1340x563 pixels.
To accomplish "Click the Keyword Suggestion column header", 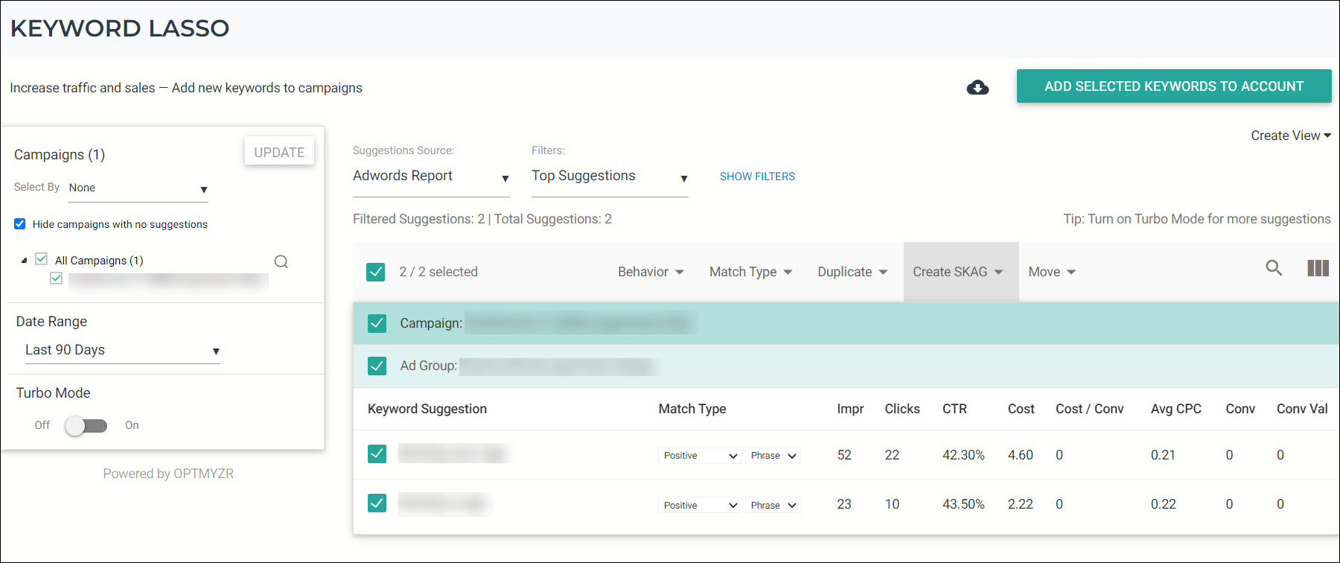I will (427, 409).
